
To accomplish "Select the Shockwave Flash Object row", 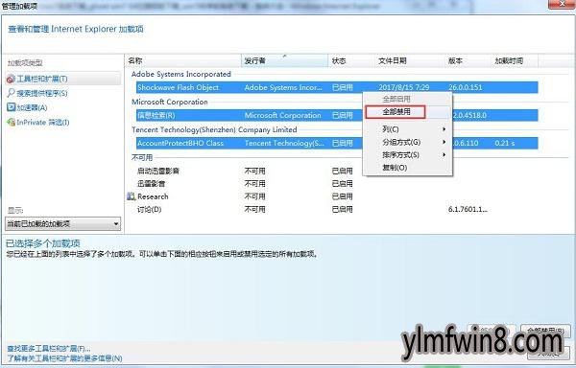I will pos(337,87).
